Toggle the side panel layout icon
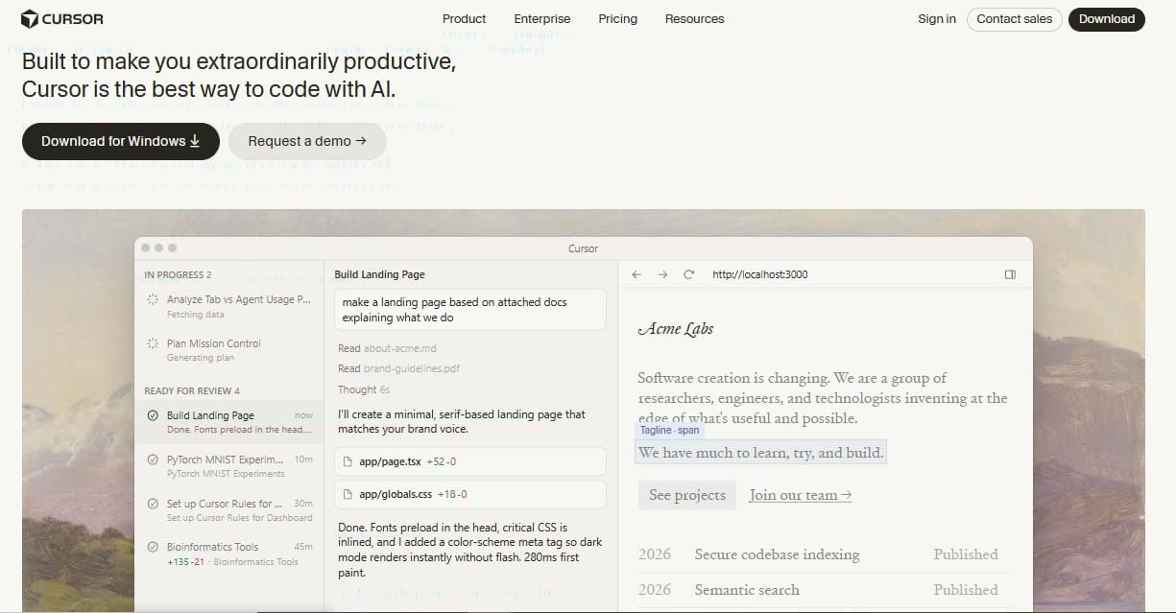 [x=1010, y=274]
